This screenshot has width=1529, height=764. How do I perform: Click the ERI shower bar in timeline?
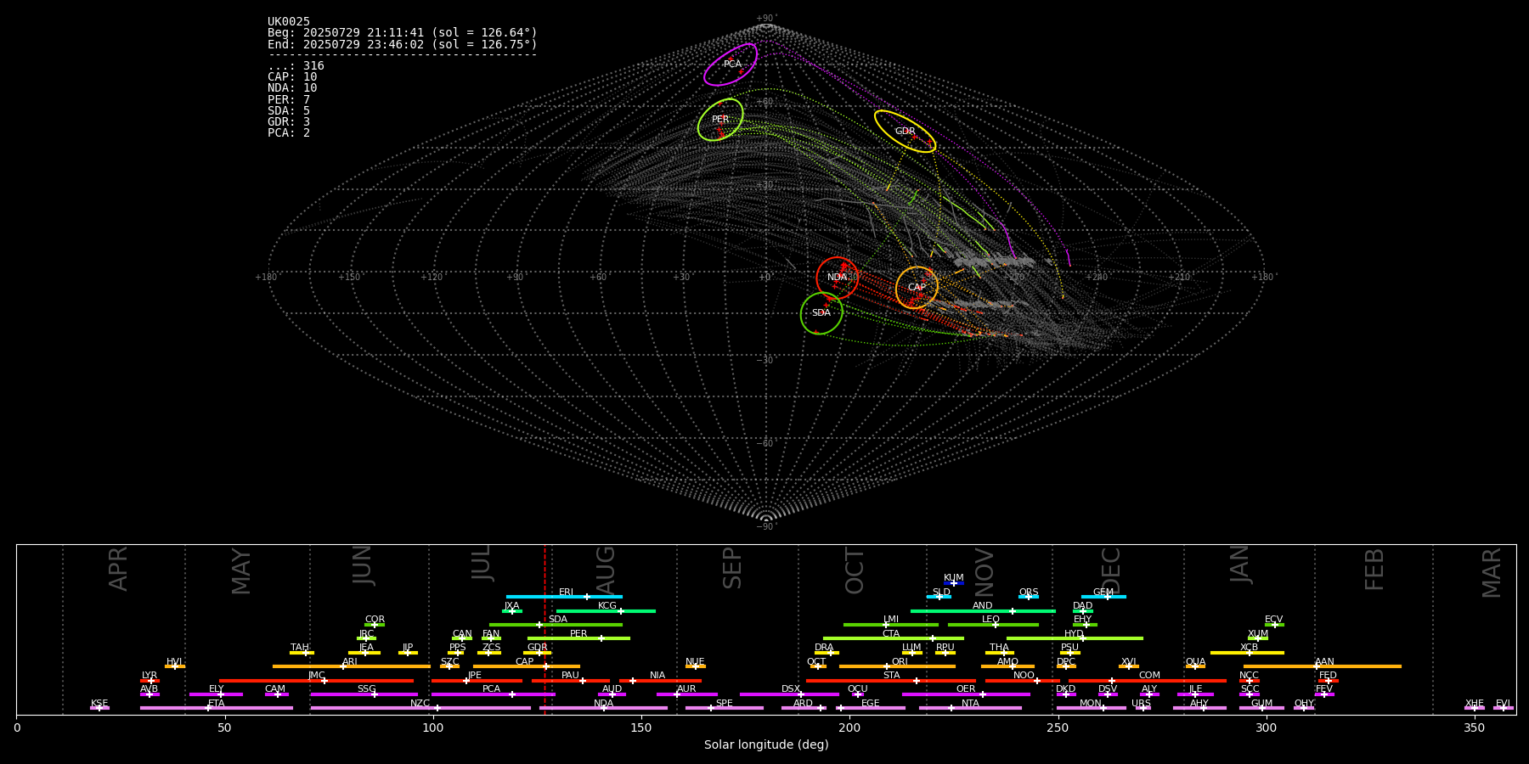(564, 597)
